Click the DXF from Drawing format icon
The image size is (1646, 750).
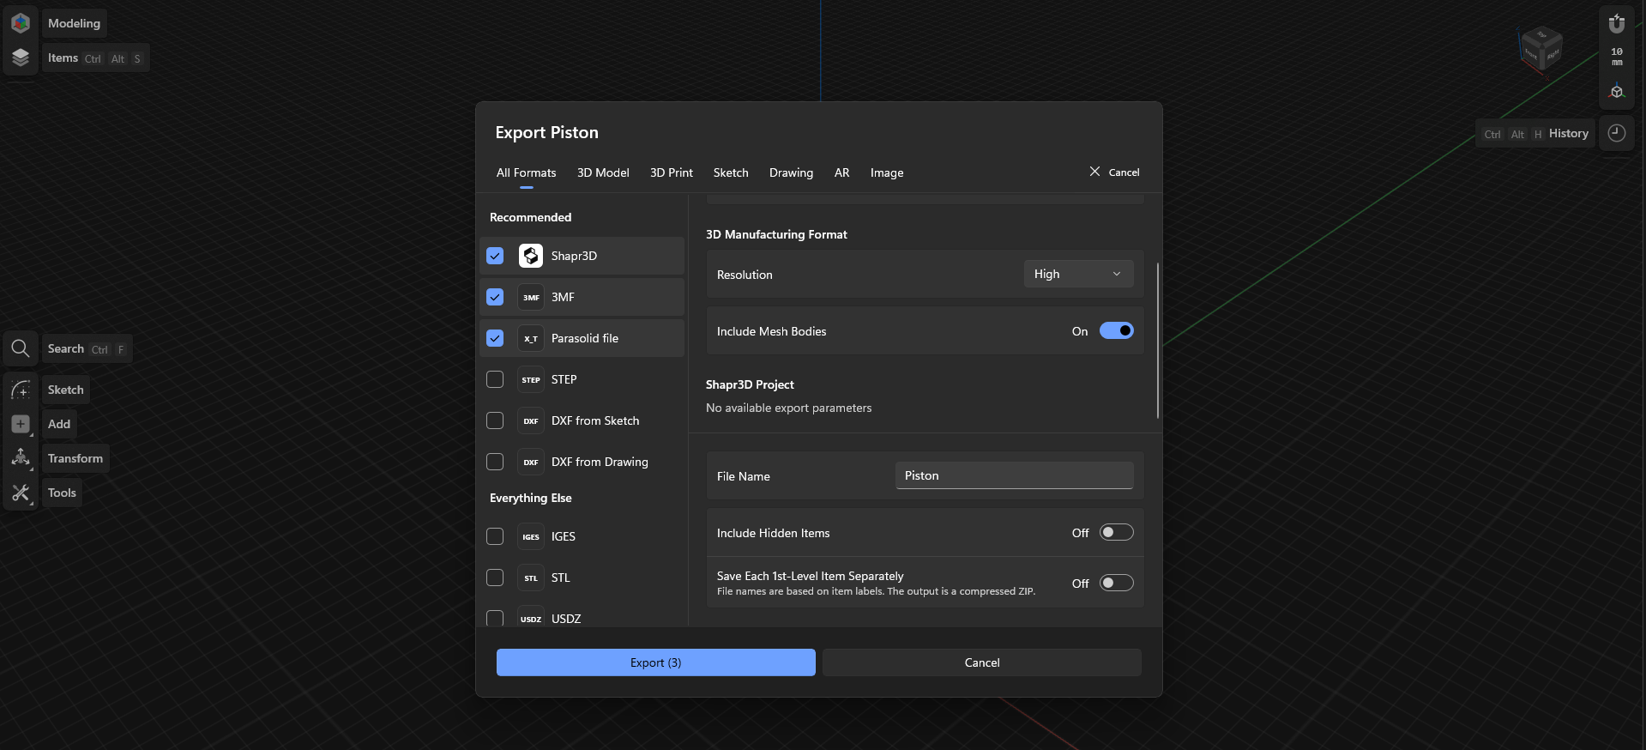pos(531,462)
